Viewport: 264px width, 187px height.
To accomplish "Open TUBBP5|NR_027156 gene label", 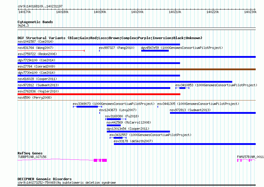I will pyautogui.click(x=32, y=157).
